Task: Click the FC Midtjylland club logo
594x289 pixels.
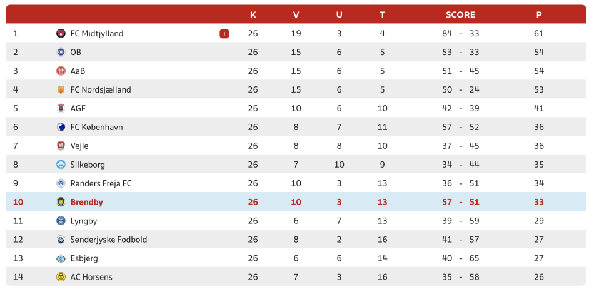Action: (x=61, y=33)
